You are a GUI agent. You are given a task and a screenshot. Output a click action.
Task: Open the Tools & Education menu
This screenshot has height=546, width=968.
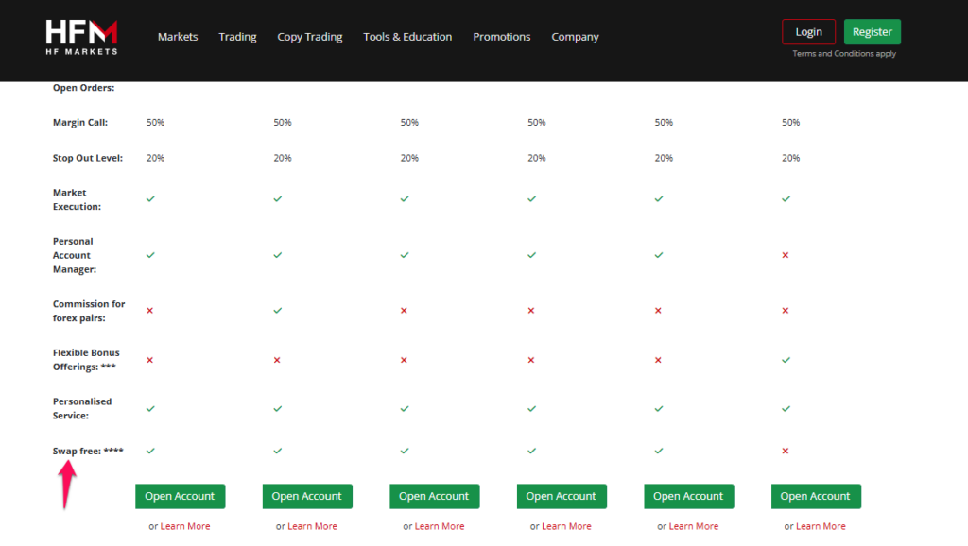click(407, 37)
